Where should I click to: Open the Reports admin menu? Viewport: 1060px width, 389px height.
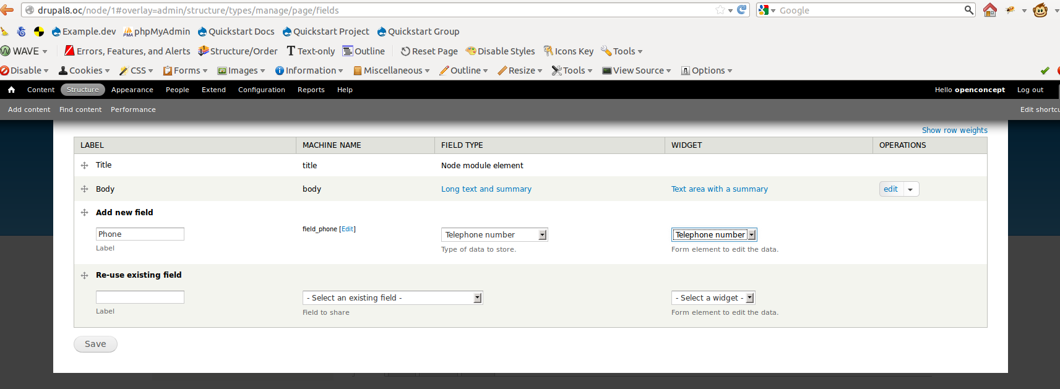[x=311, y=90]
